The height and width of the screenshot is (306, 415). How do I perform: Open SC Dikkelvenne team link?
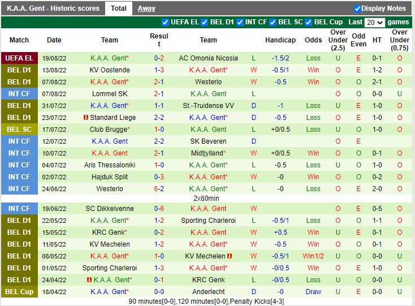(x=110, y=208)
